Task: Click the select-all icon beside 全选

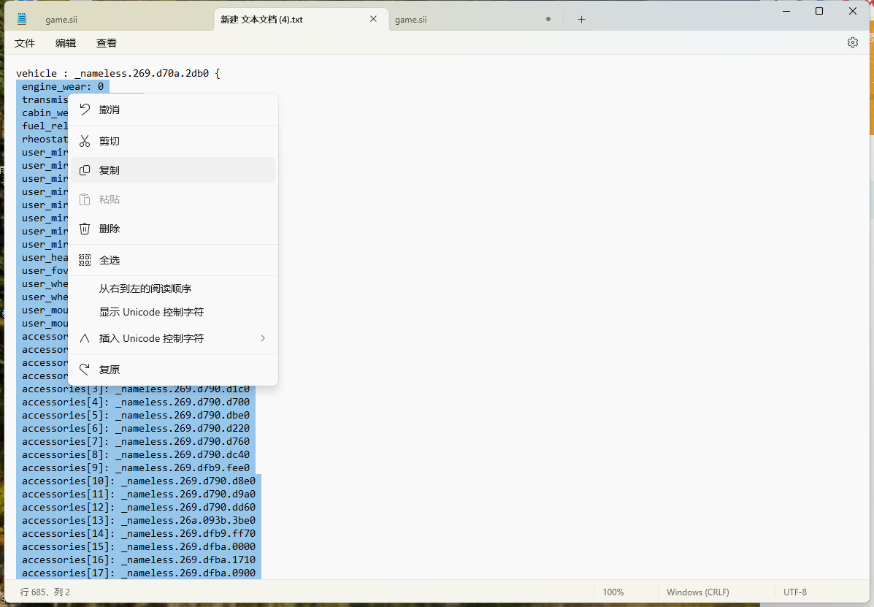Action: point(85,260)
